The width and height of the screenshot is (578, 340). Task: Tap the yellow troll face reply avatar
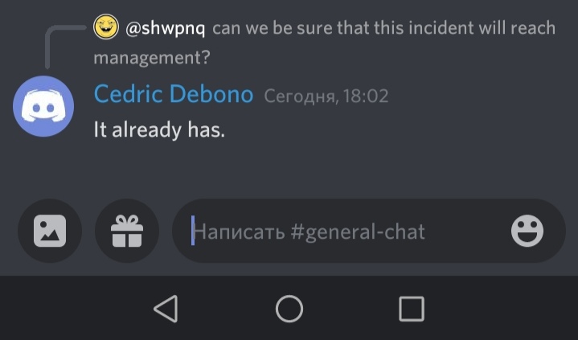click(x=106, y=27)
